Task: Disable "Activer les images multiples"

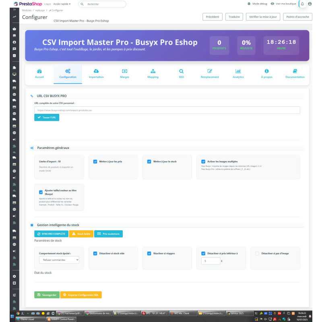Action: pos(202,161)
